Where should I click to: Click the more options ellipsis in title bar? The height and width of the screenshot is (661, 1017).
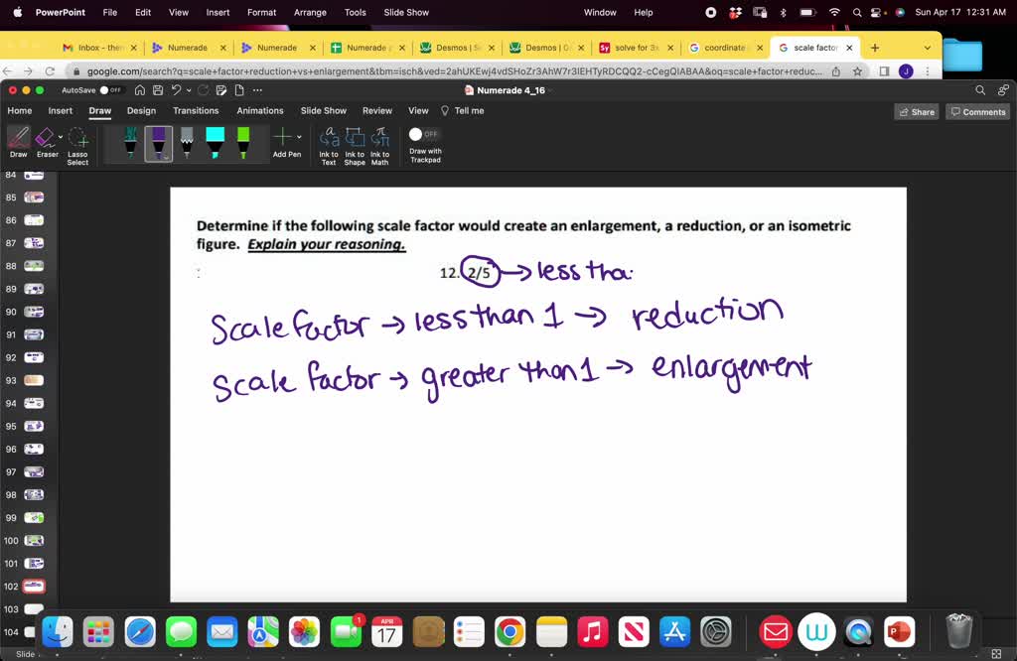[x=257, y=90]
